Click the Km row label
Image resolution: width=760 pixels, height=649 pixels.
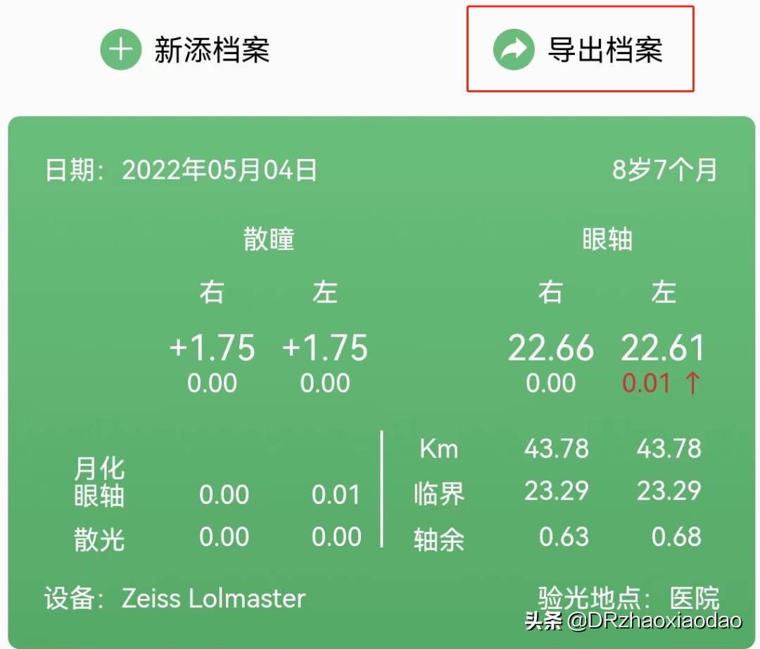click(438, 448)
